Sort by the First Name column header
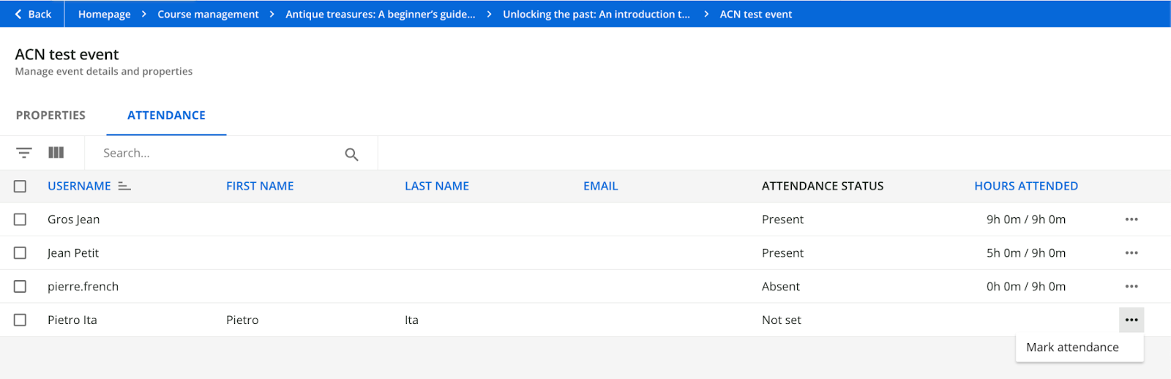This screenshot has width=1171, height=379. (x=260, y=187)
